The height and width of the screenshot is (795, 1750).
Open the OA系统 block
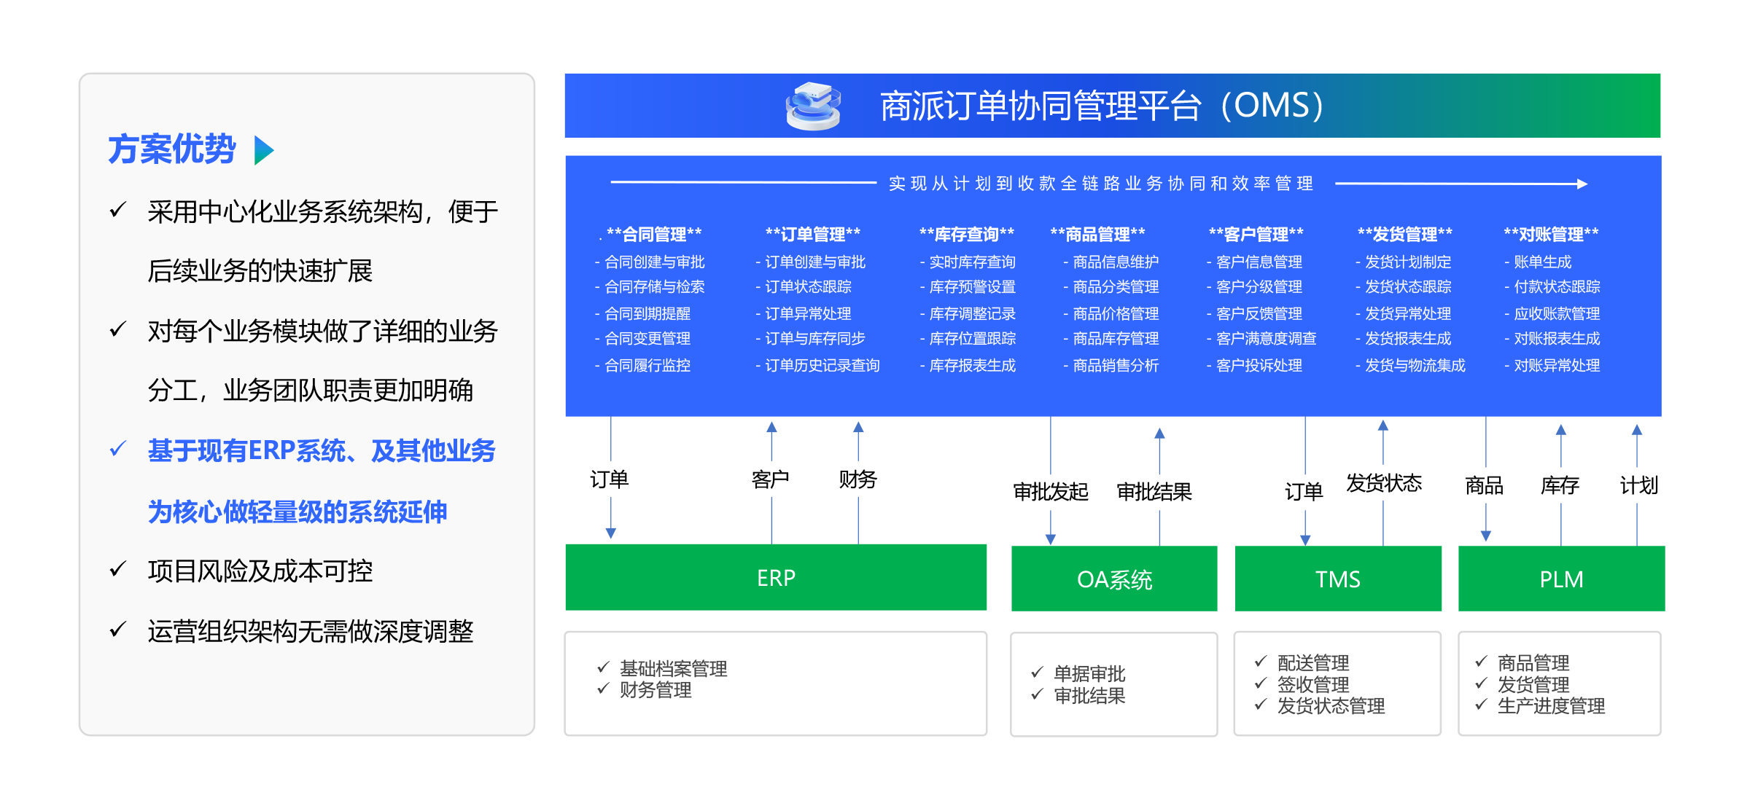[1114, 579]
